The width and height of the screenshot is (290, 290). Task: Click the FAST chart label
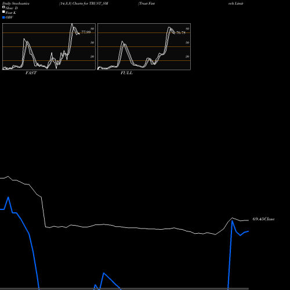(x=31, y=73)
